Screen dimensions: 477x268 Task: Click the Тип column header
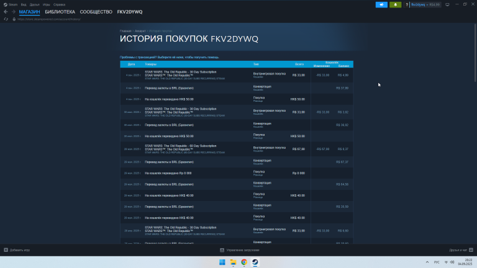pyautogui.click(x=256, y=64)
